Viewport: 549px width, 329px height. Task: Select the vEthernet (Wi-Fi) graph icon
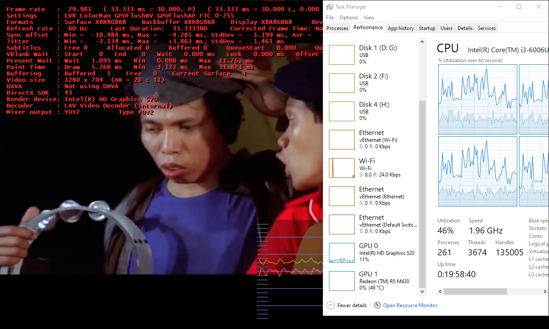pyautogui.click(x=341, y=139)
